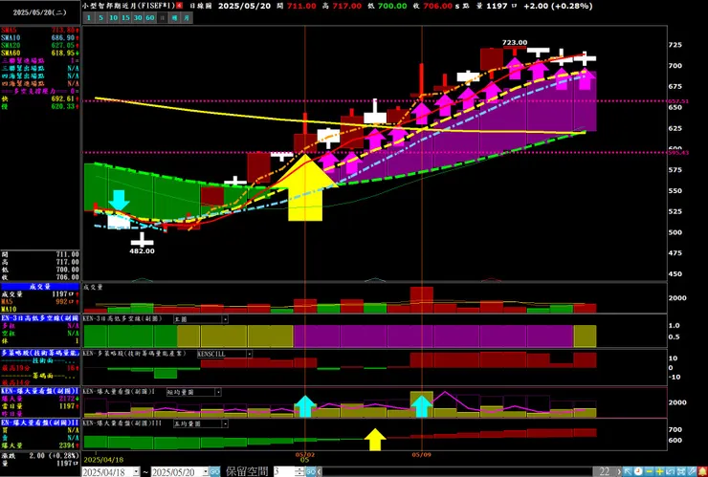Switch to the monthly (月) chart button

click(187, 17)
